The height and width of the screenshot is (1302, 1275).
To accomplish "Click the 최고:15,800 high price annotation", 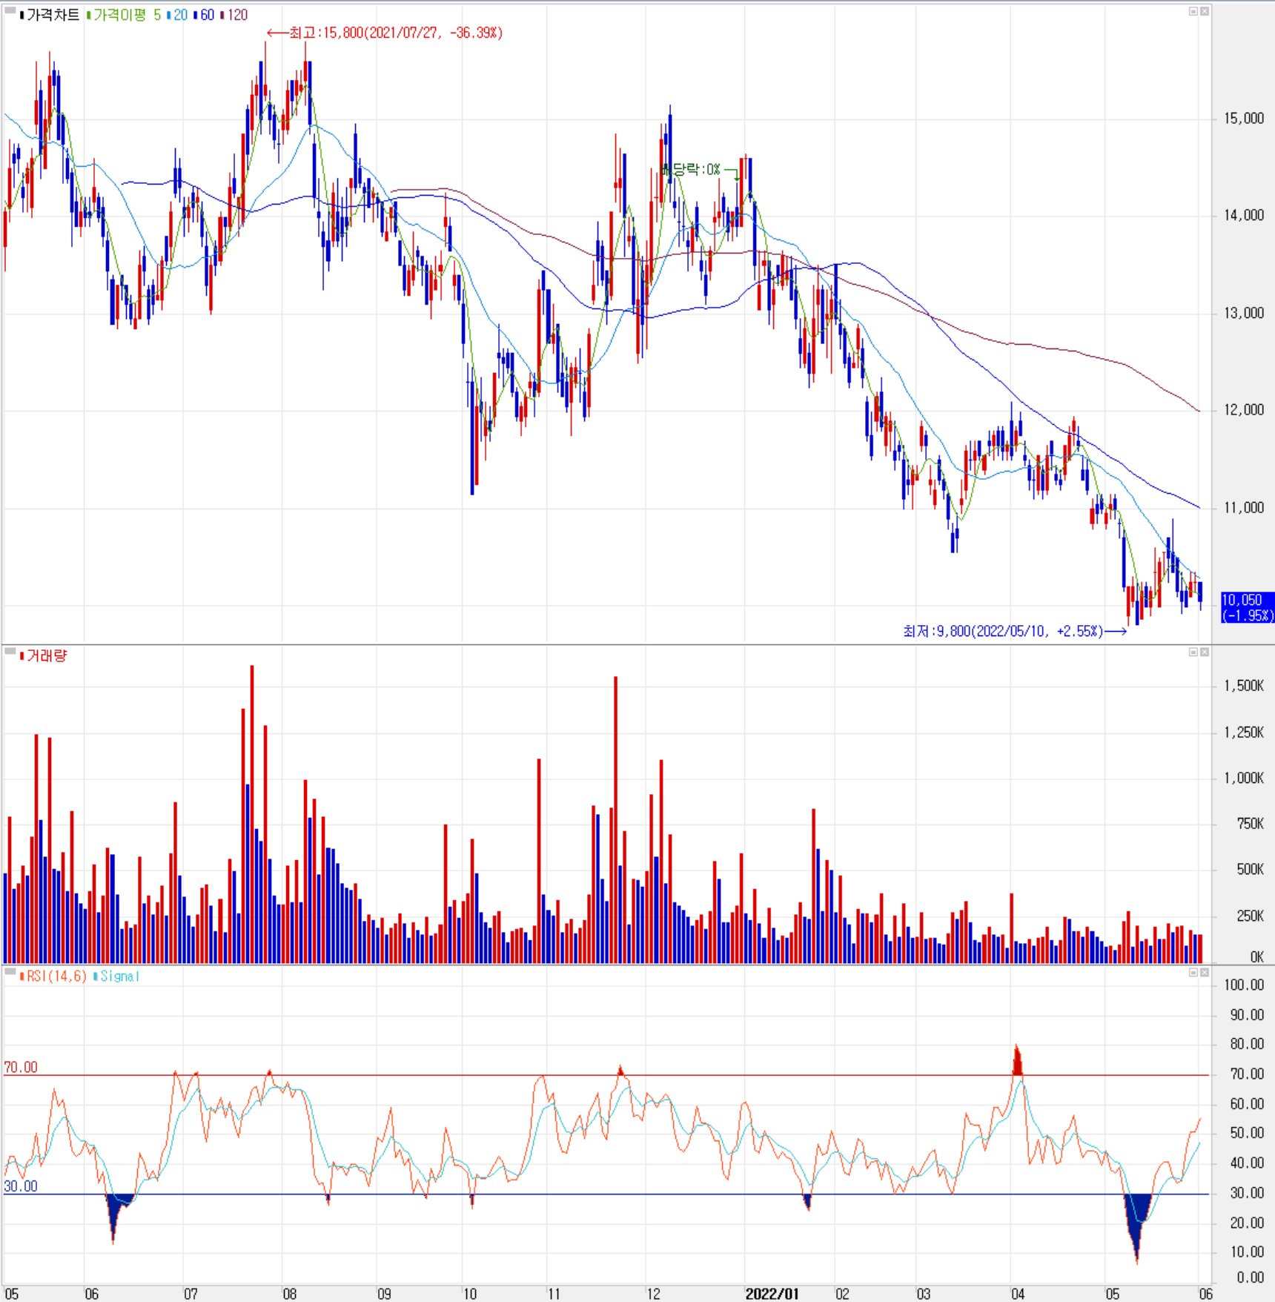I will click(x=385, y=33).
